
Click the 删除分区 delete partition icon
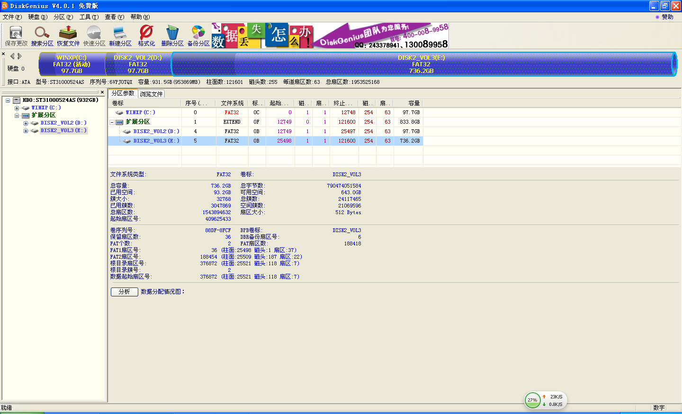(172, 36)
